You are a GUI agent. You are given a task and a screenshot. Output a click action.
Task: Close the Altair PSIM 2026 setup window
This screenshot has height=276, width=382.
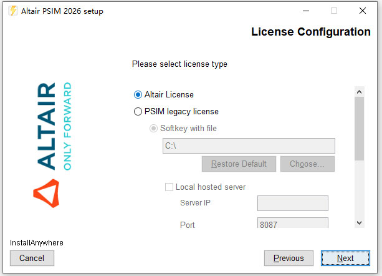pyautogui.click(x=363, y=11)
